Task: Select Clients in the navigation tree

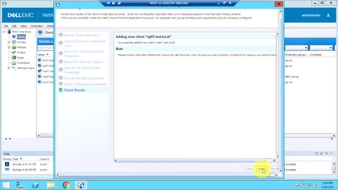Action: 21,37
